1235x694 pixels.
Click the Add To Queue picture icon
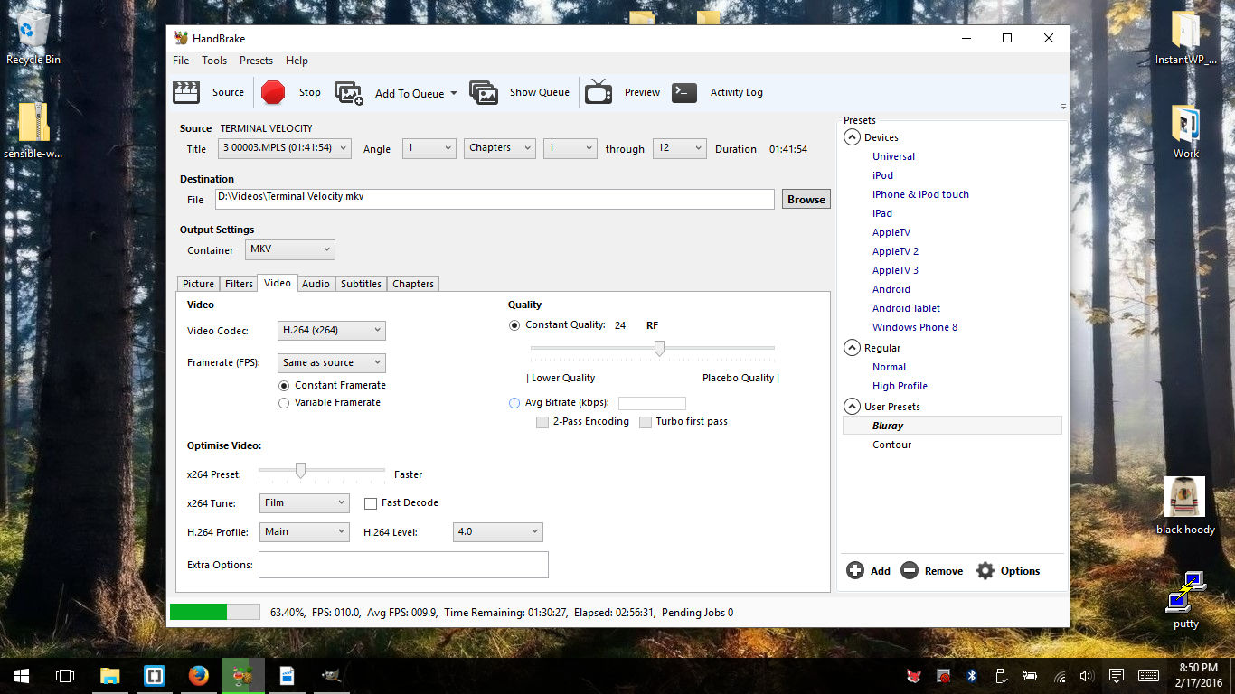tap(349, 93)
